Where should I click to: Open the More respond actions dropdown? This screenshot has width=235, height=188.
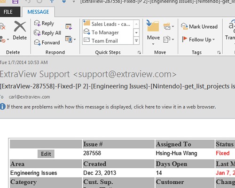(70, 39)
